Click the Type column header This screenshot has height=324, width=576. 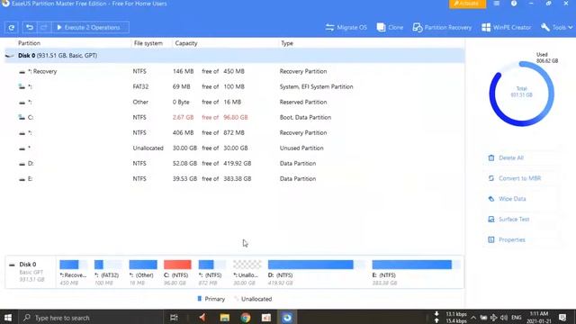pyautogui.click(x=287, y=43)
